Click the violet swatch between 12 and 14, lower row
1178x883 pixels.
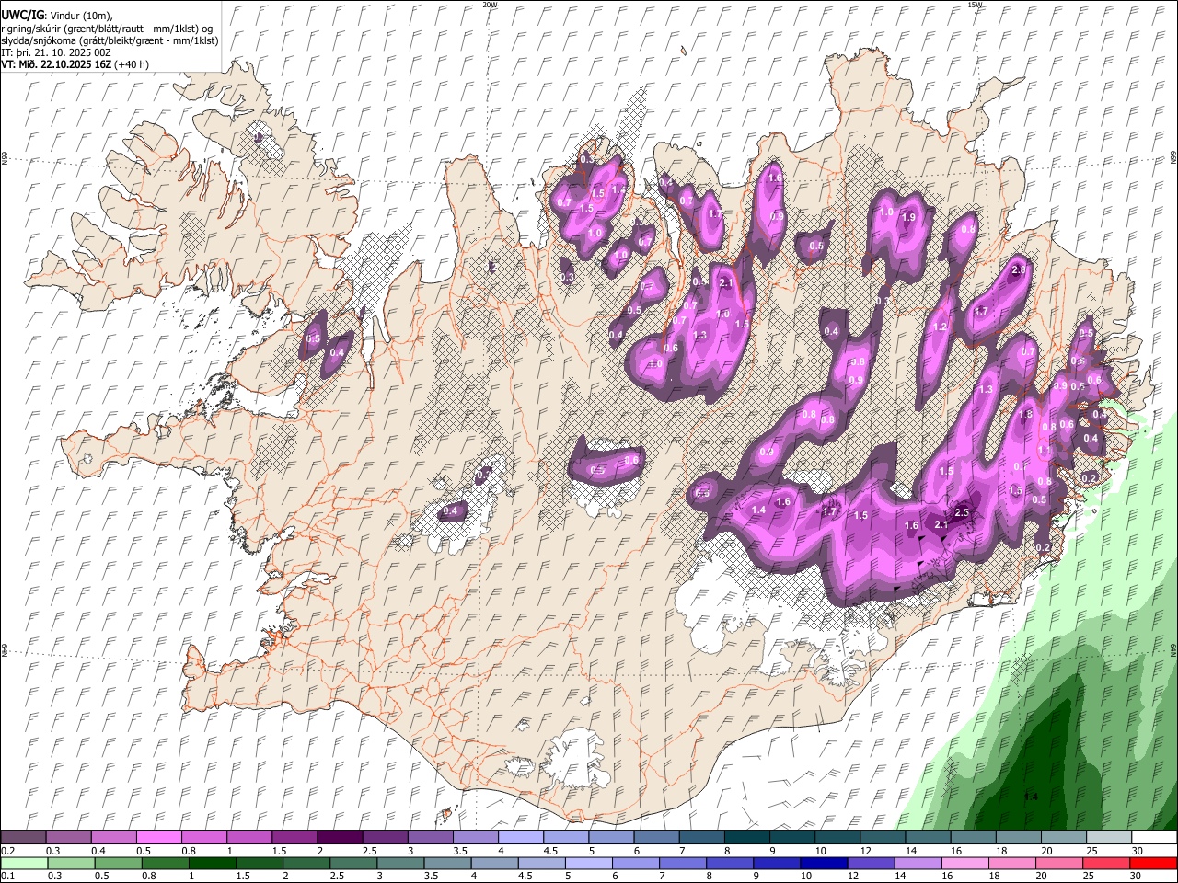(x=871, y=864)
